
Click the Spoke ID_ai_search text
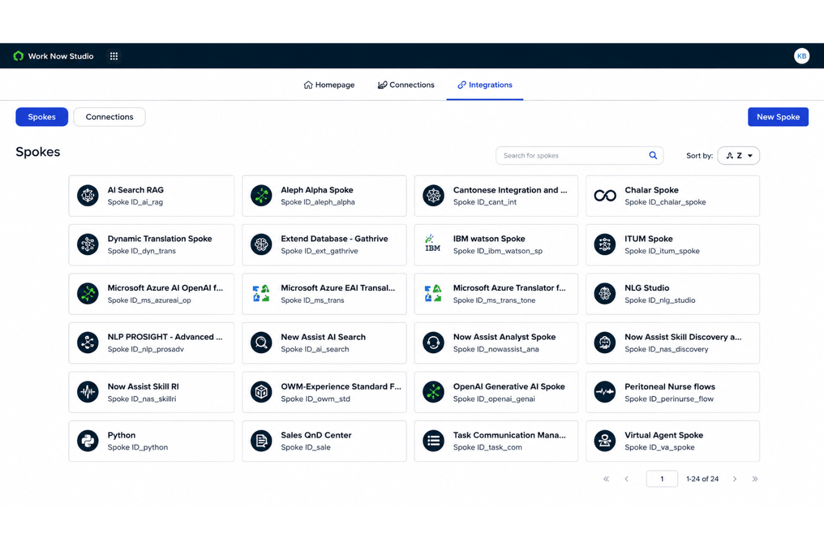315,349
